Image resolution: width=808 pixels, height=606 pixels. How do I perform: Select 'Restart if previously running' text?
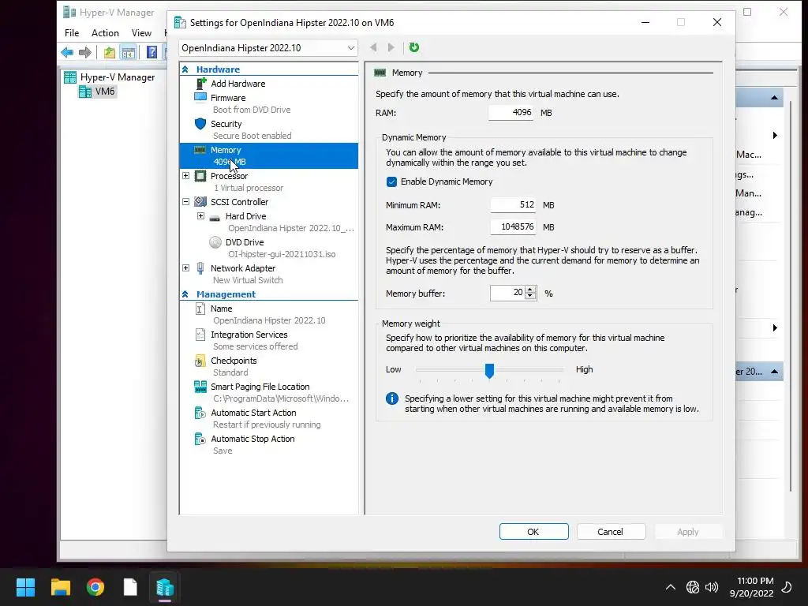pos(267,425)
